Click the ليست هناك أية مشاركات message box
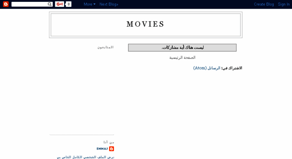Screen dimensions: 292x159 click(182, 48)
